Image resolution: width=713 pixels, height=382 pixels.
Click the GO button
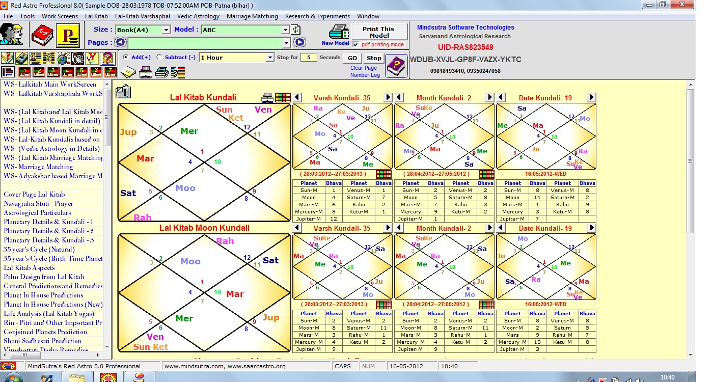[352, 58]
